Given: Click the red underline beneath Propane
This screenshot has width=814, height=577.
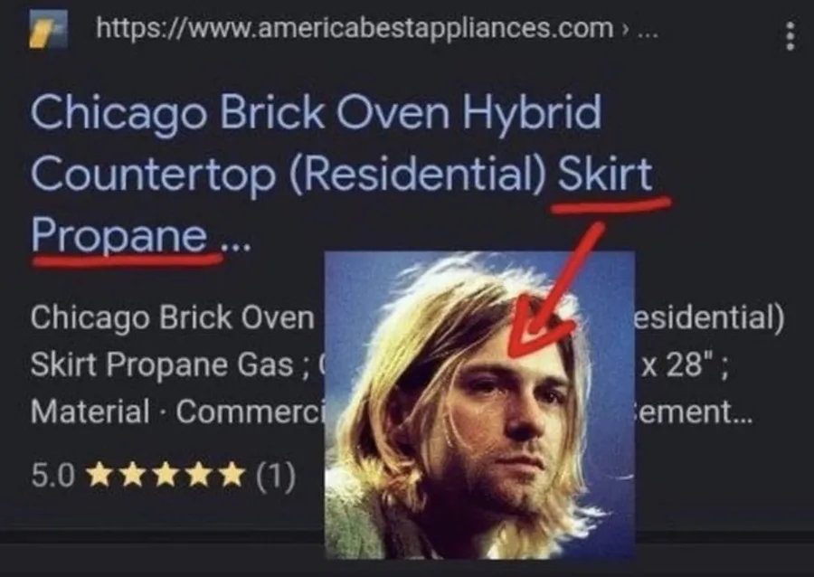Looking at the screenshot, I should (x=128, y=260).
